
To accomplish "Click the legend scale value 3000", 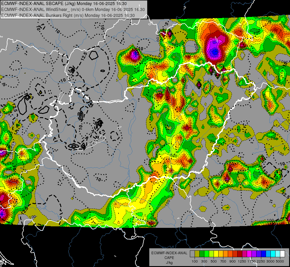I will pos(270,261).
